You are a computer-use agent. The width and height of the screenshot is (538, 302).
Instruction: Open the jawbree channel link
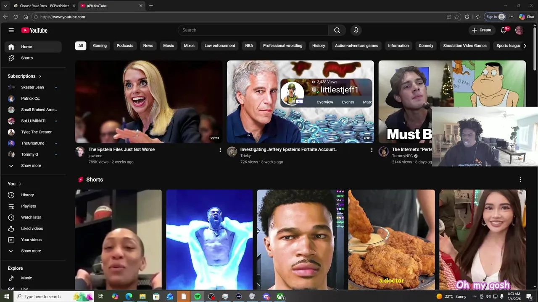tap(95, 156)
